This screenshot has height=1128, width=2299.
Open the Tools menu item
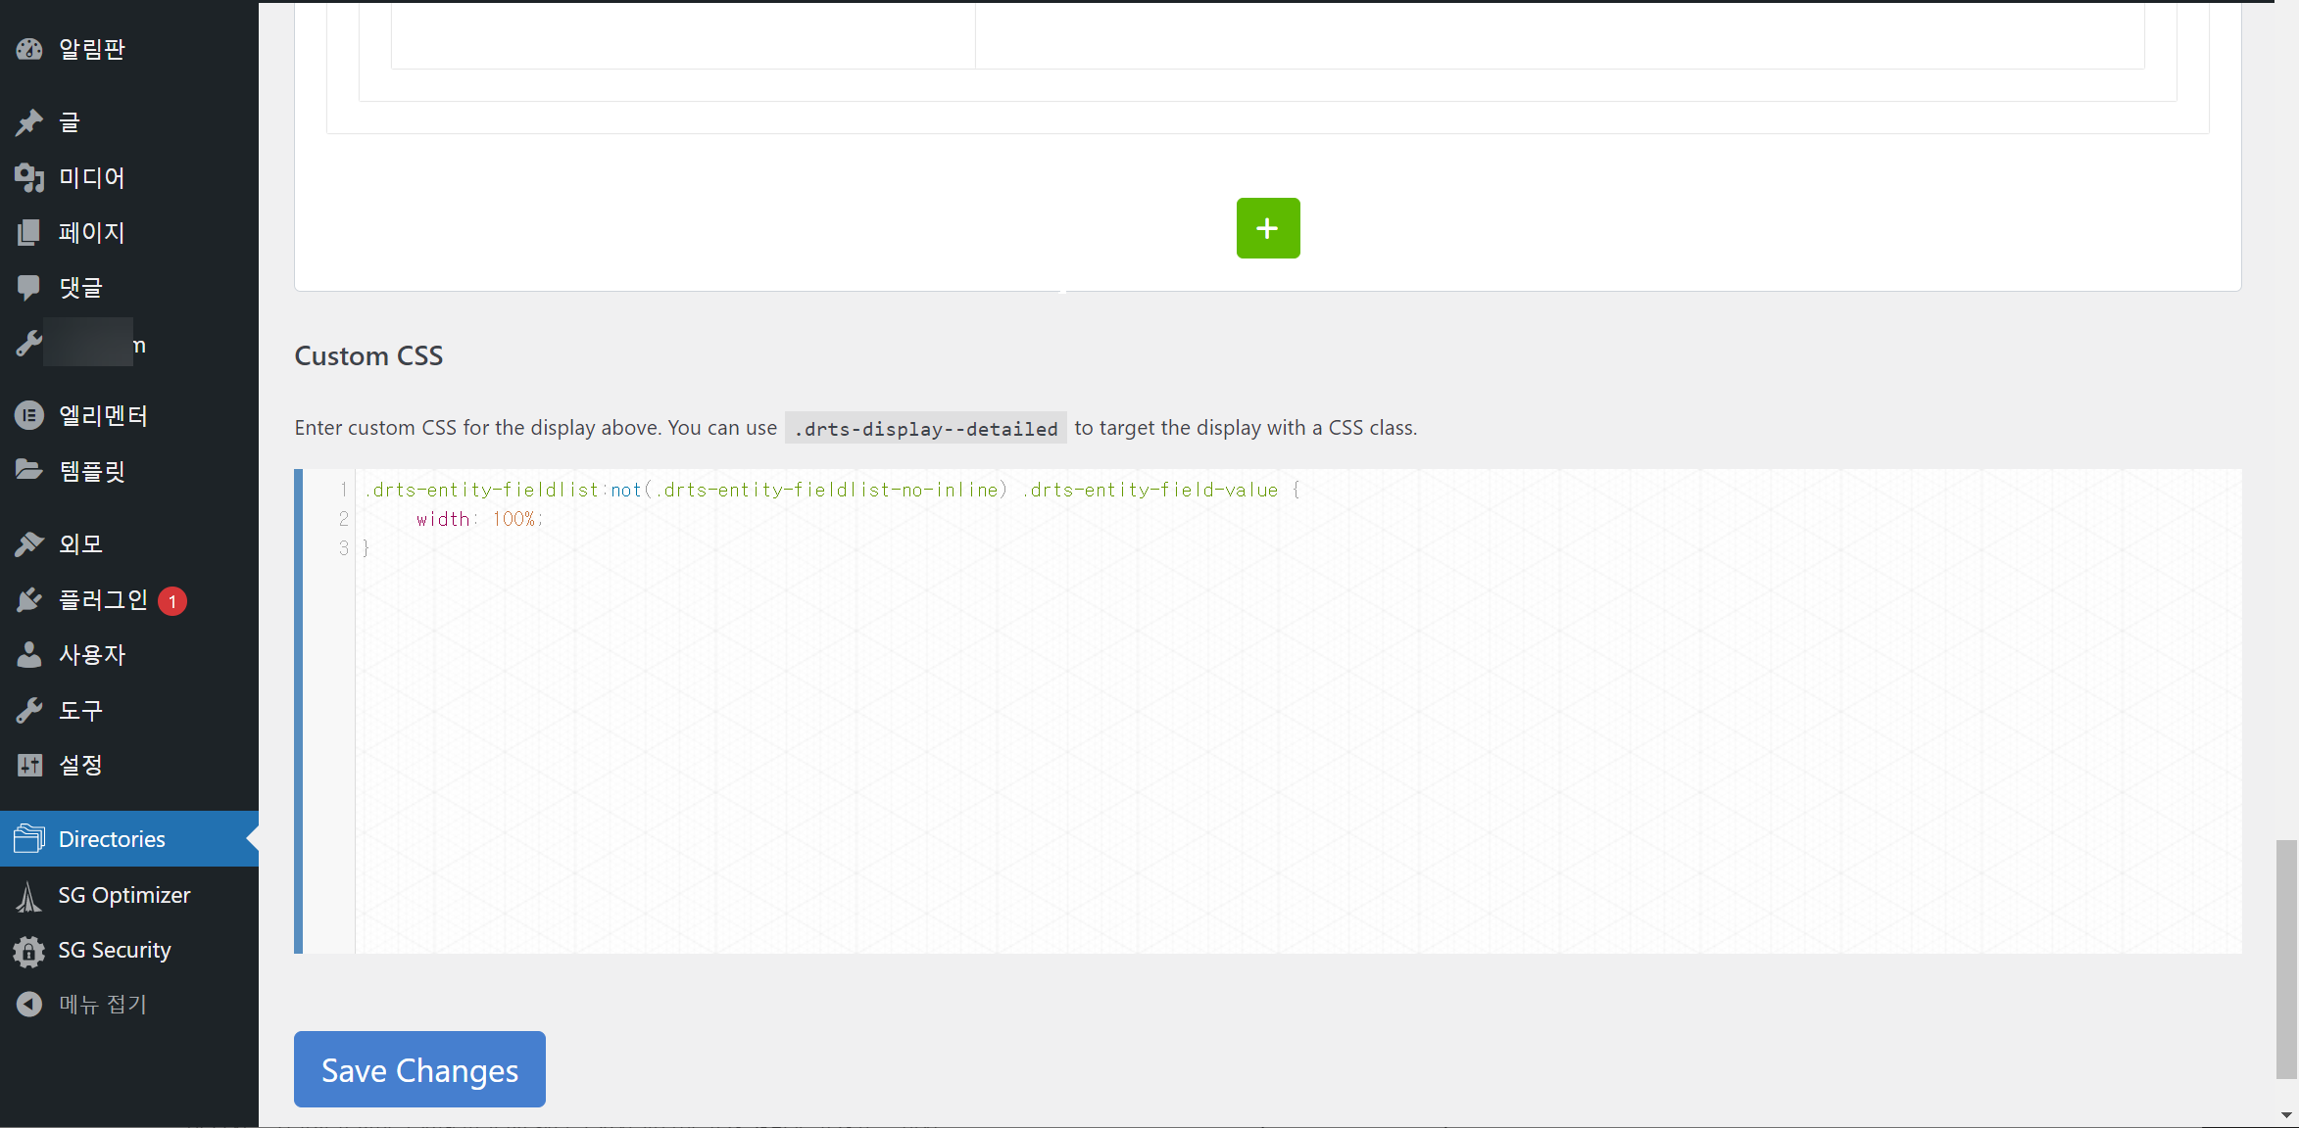[80, 711]
